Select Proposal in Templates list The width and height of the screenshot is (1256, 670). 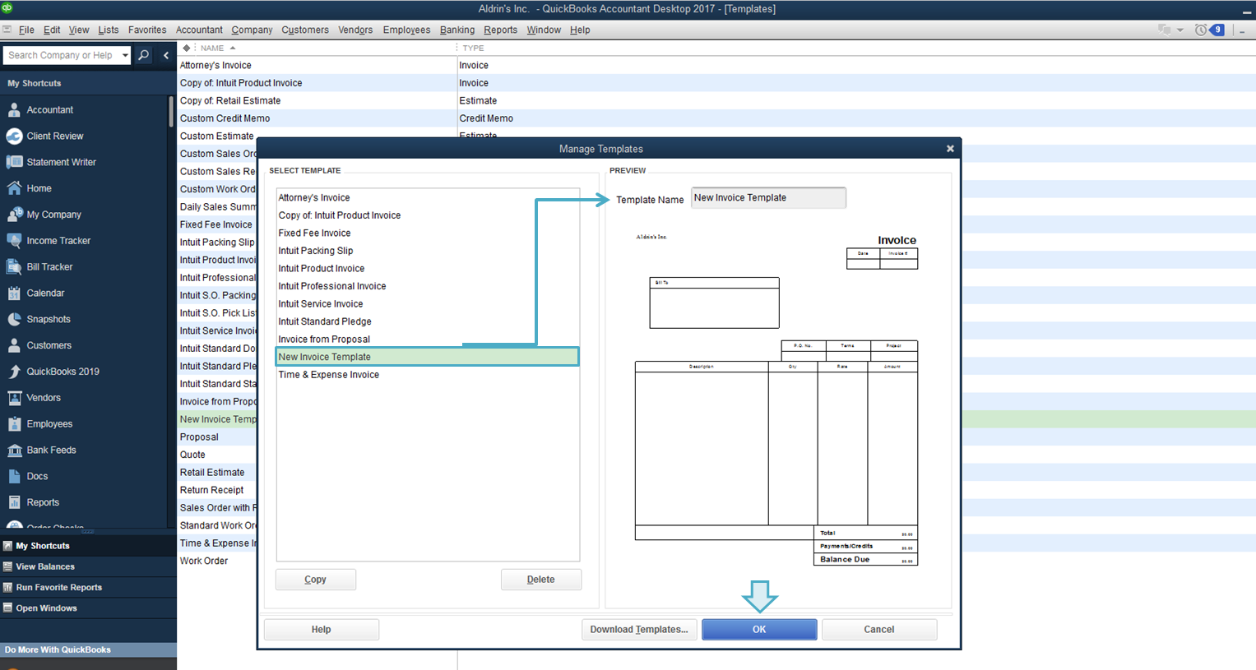click(199, 437)
